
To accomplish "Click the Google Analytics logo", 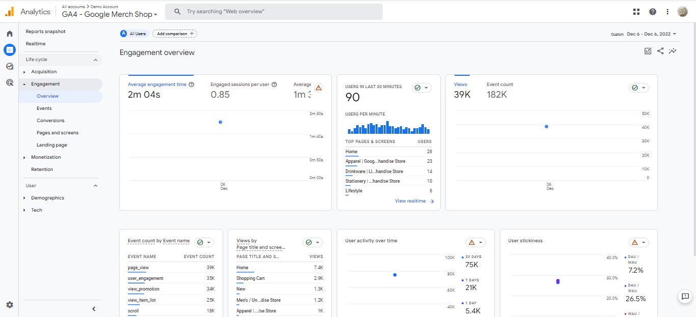I will point(10,12).
